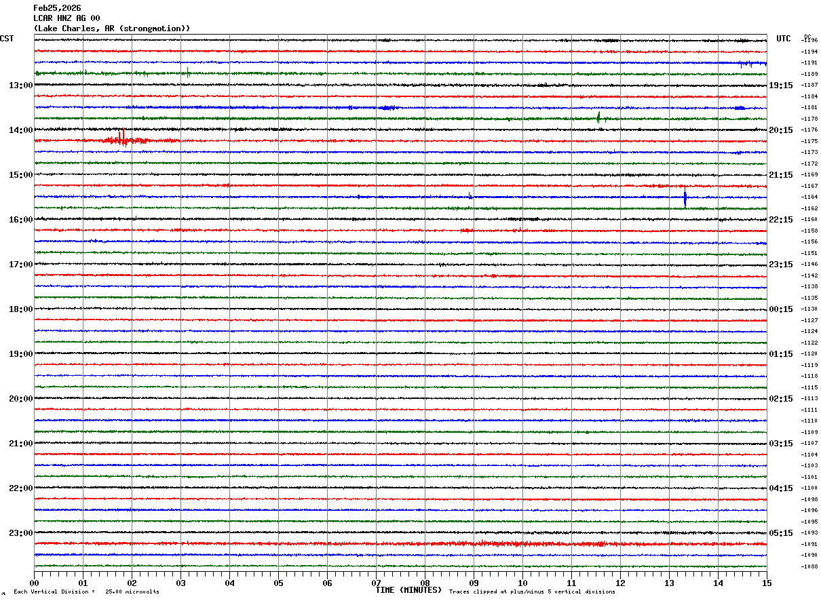821x601 pixels.
Task: Click the 00 minute axis tick label
Action: [x=34, y=583]
